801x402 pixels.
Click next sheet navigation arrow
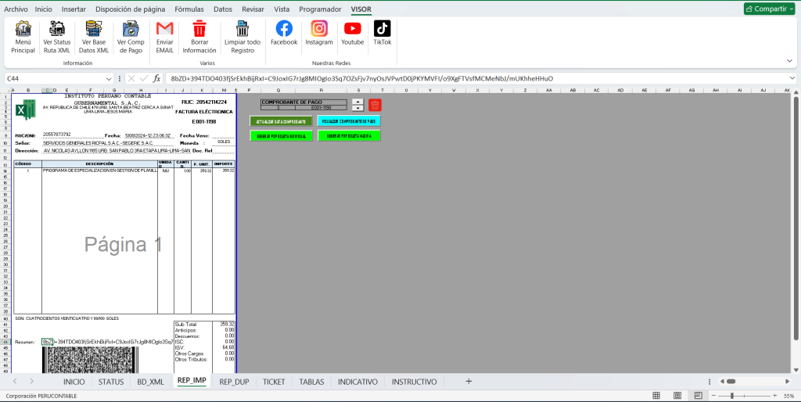[31, 382]
